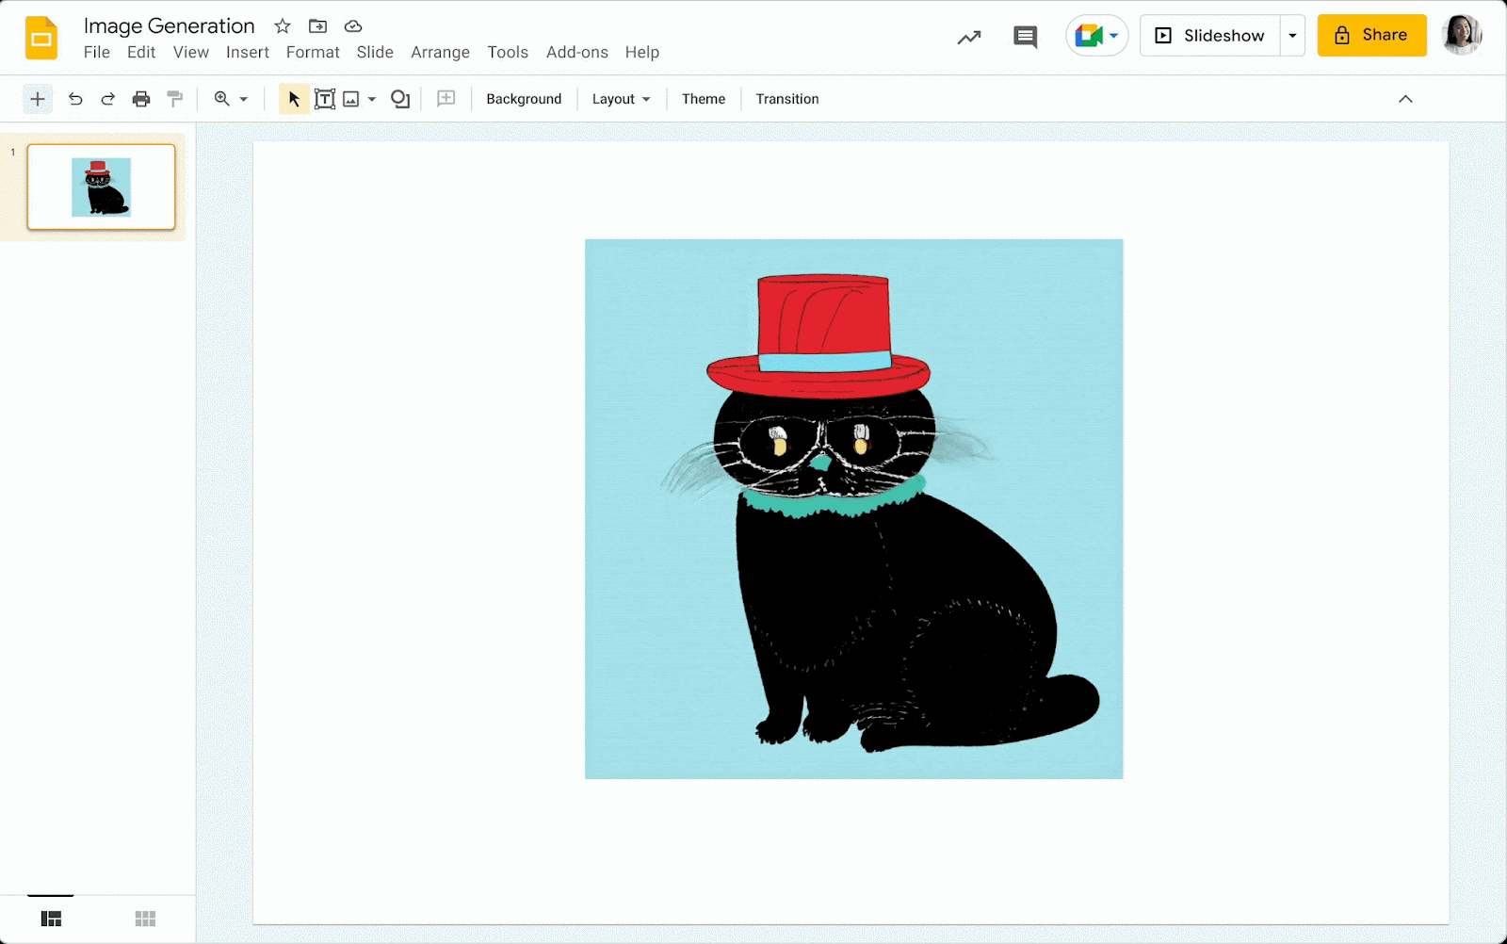Open the Background settings
Screen dimensions: 1507x944
click(x=524, y=98)
